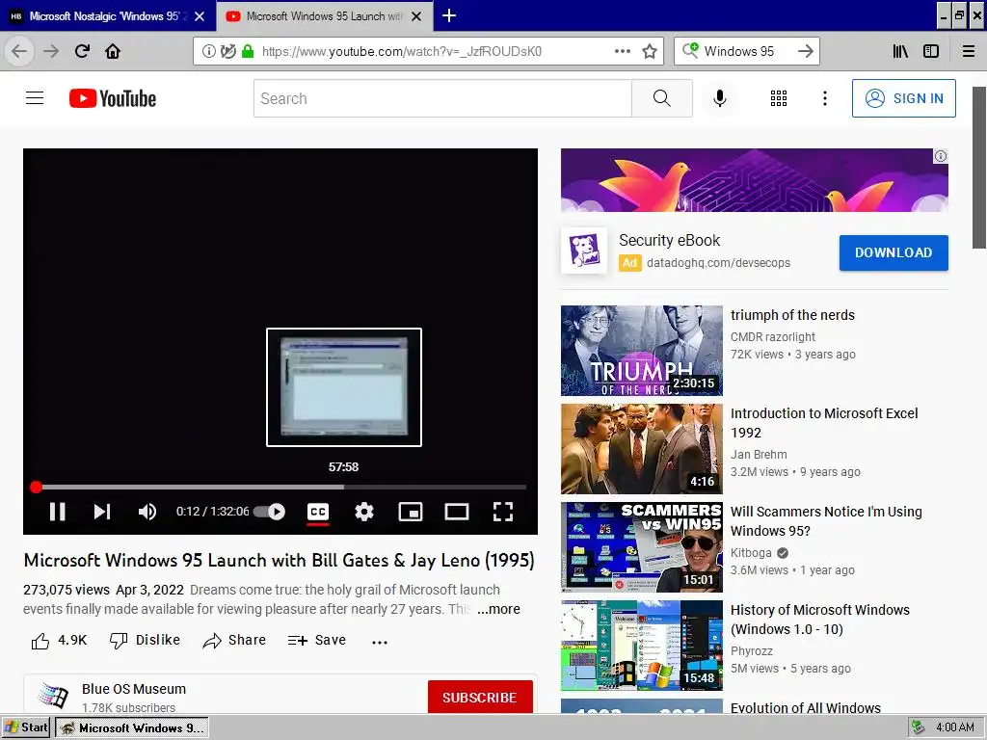
Task: Show site information icon in address bar
Action: click(208, 51)
